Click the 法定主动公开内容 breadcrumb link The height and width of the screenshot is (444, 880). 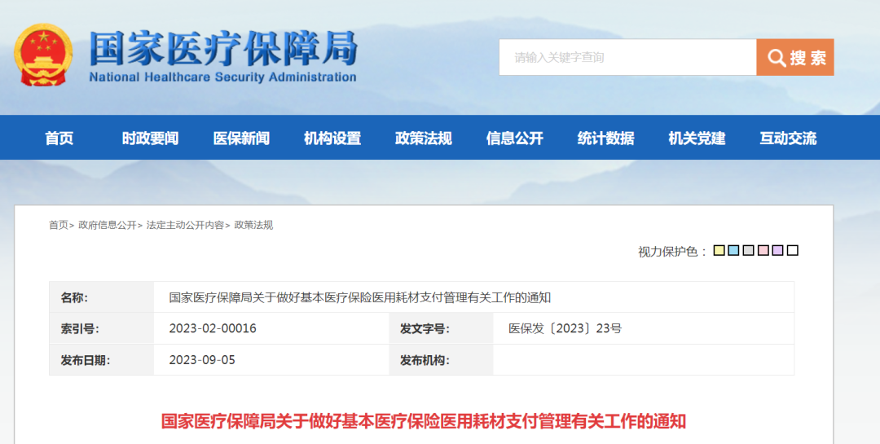point(185,225)
